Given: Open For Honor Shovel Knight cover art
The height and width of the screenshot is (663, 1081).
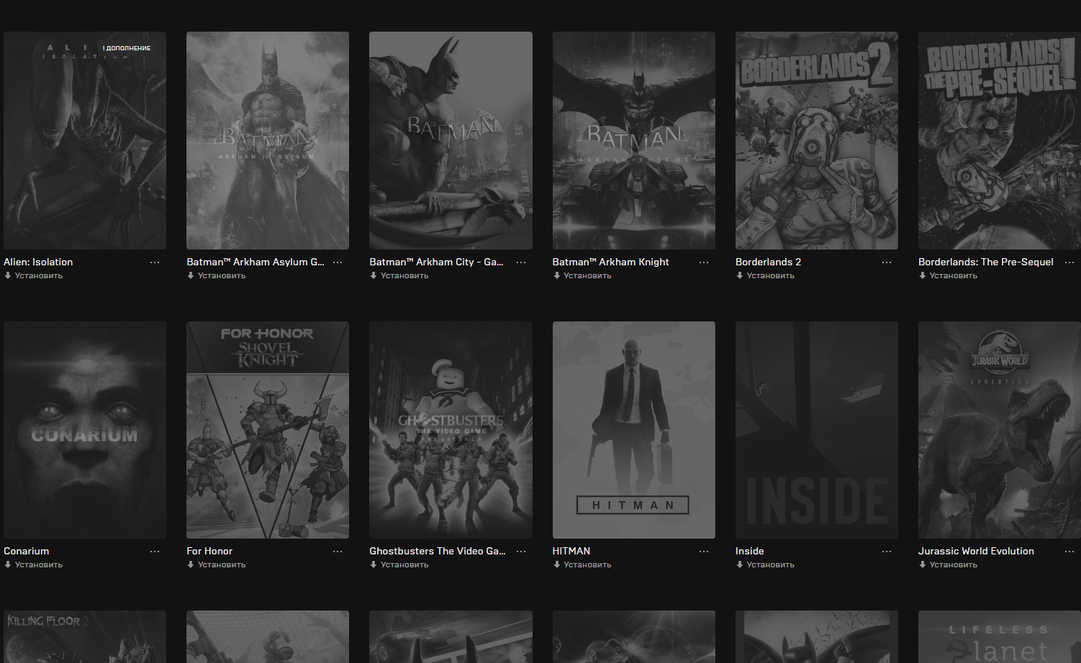Looking at the screenshot, I should (268, 430).
